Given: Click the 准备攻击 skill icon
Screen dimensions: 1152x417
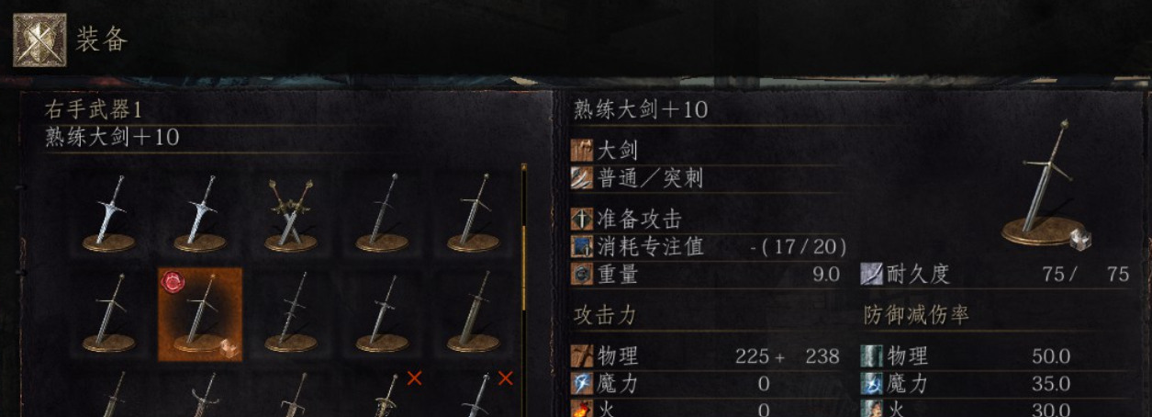Looking at the screenshot, I should [x=581, y=219].
